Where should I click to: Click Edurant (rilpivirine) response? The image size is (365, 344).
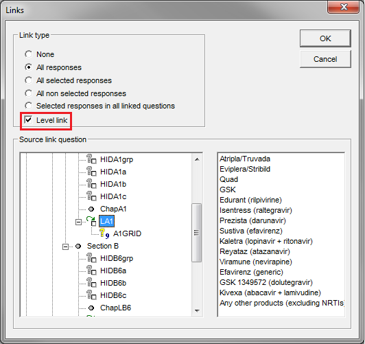(x=250, y=200)
